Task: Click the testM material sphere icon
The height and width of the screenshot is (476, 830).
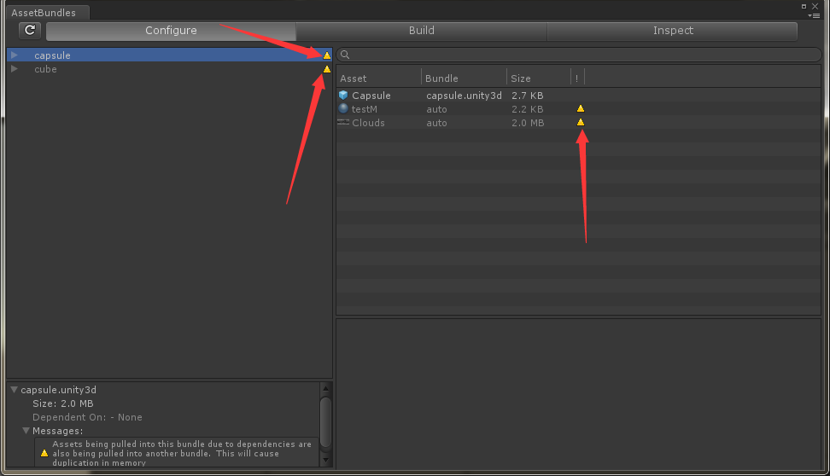Action: coord(343,109)
